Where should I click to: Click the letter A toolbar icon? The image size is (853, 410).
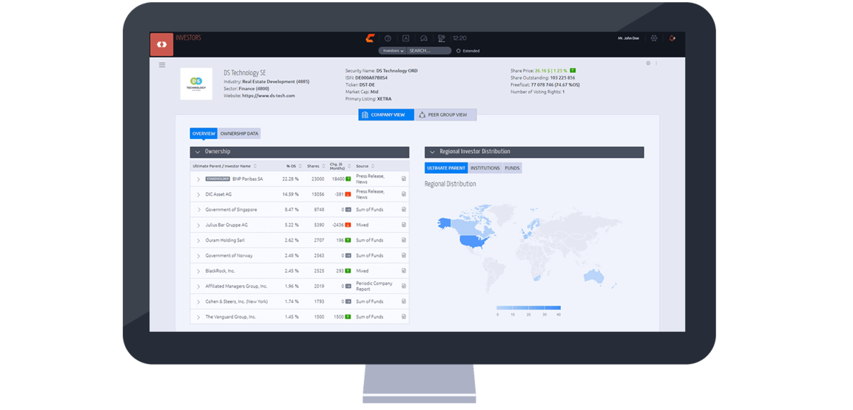406,39
